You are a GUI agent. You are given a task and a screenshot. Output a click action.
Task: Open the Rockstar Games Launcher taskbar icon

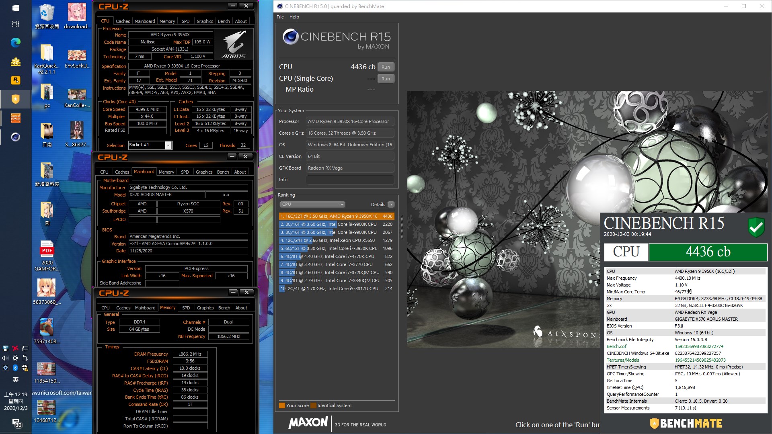click(16, 80)
